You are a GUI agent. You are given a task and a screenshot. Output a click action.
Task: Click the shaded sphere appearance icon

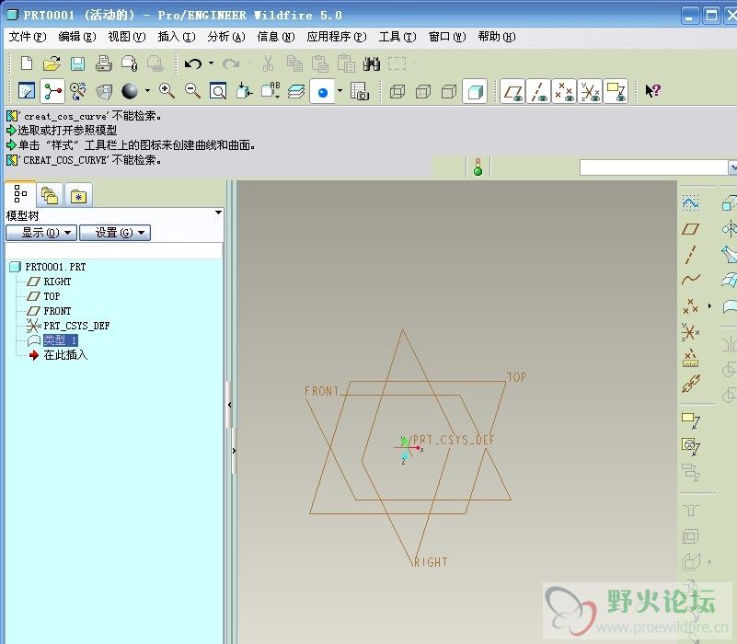(x=129, y=90)
